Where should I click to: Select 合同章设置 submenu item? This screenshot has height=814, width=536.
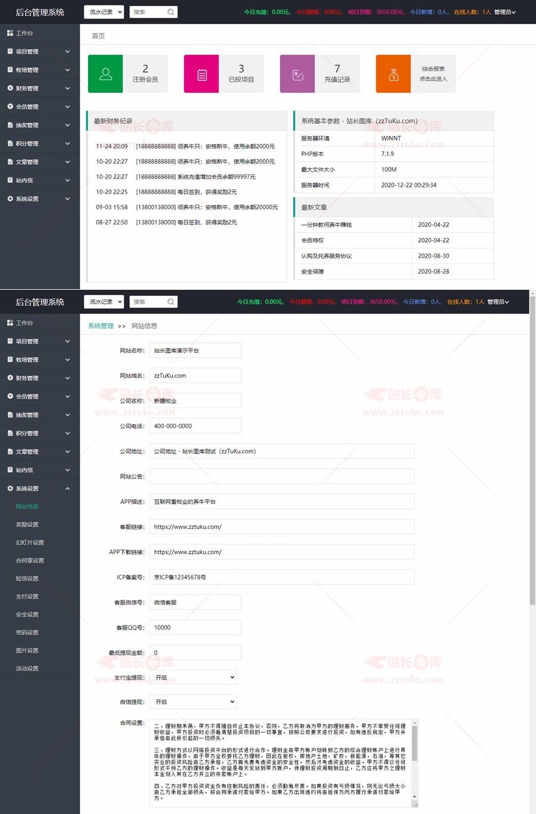click(30, 561)
